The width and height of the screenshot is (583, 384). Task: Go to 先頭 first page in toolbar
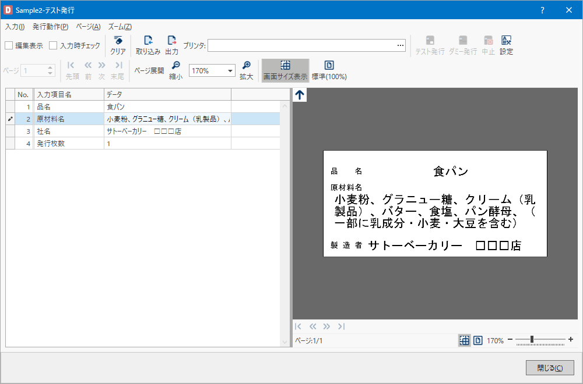click(71, 65)
